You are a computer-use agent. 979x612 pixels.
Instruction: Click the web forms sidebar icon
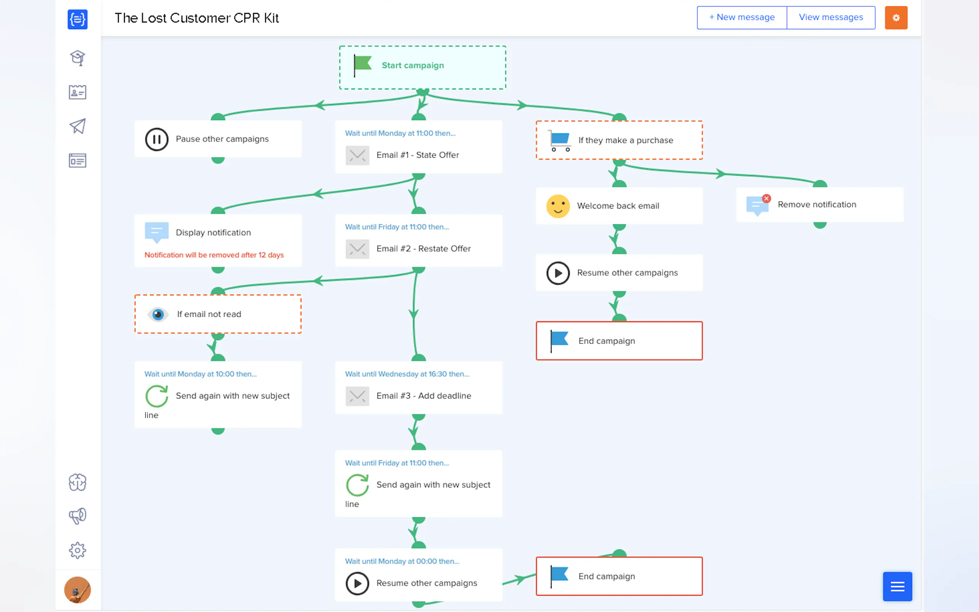[x=77, y=161]
